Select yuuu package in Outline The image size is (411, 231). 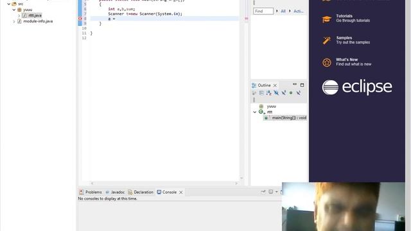point(271,107)
